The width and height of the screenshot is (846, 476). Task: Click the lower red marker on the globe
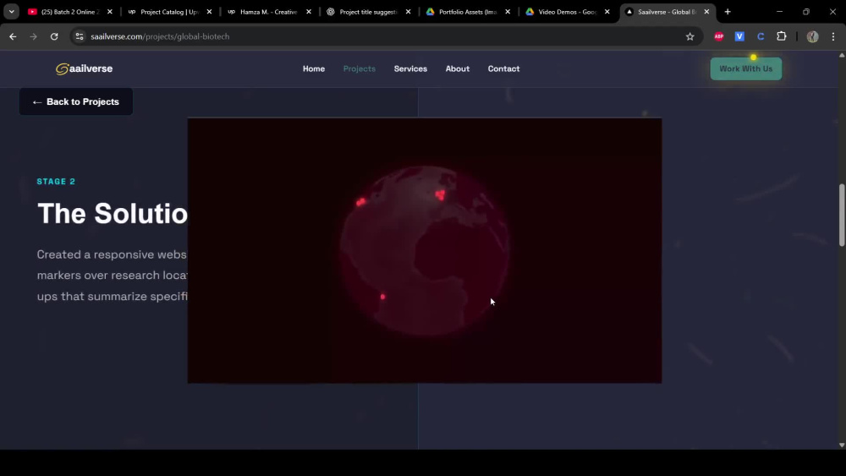382,297
